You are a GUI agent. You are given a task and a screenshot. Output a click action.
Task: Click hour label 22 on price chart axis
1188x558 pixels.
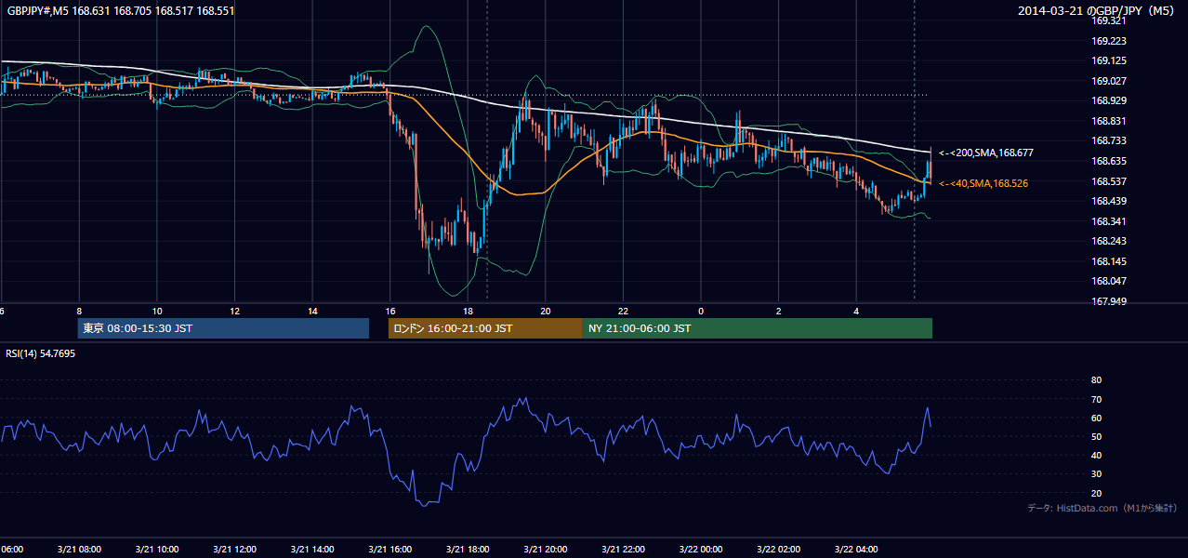[x=624, y=312]
